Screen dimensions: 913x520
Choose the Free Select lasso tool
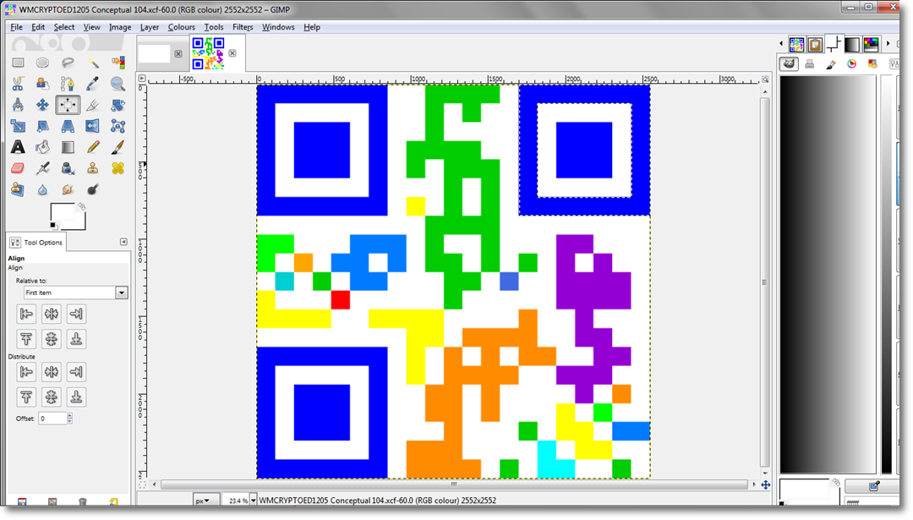tap(68, 63)
